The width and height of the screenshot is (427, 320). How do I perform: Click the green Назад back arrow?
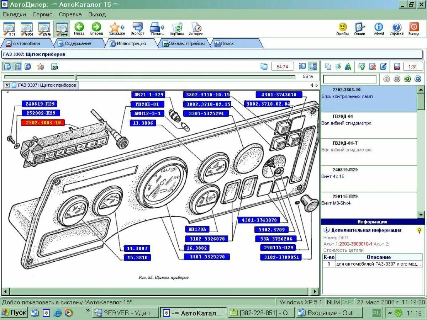(79, 27)
